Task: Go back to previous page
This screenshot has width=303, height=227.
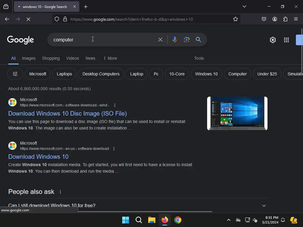Action: tap(7, 19)
